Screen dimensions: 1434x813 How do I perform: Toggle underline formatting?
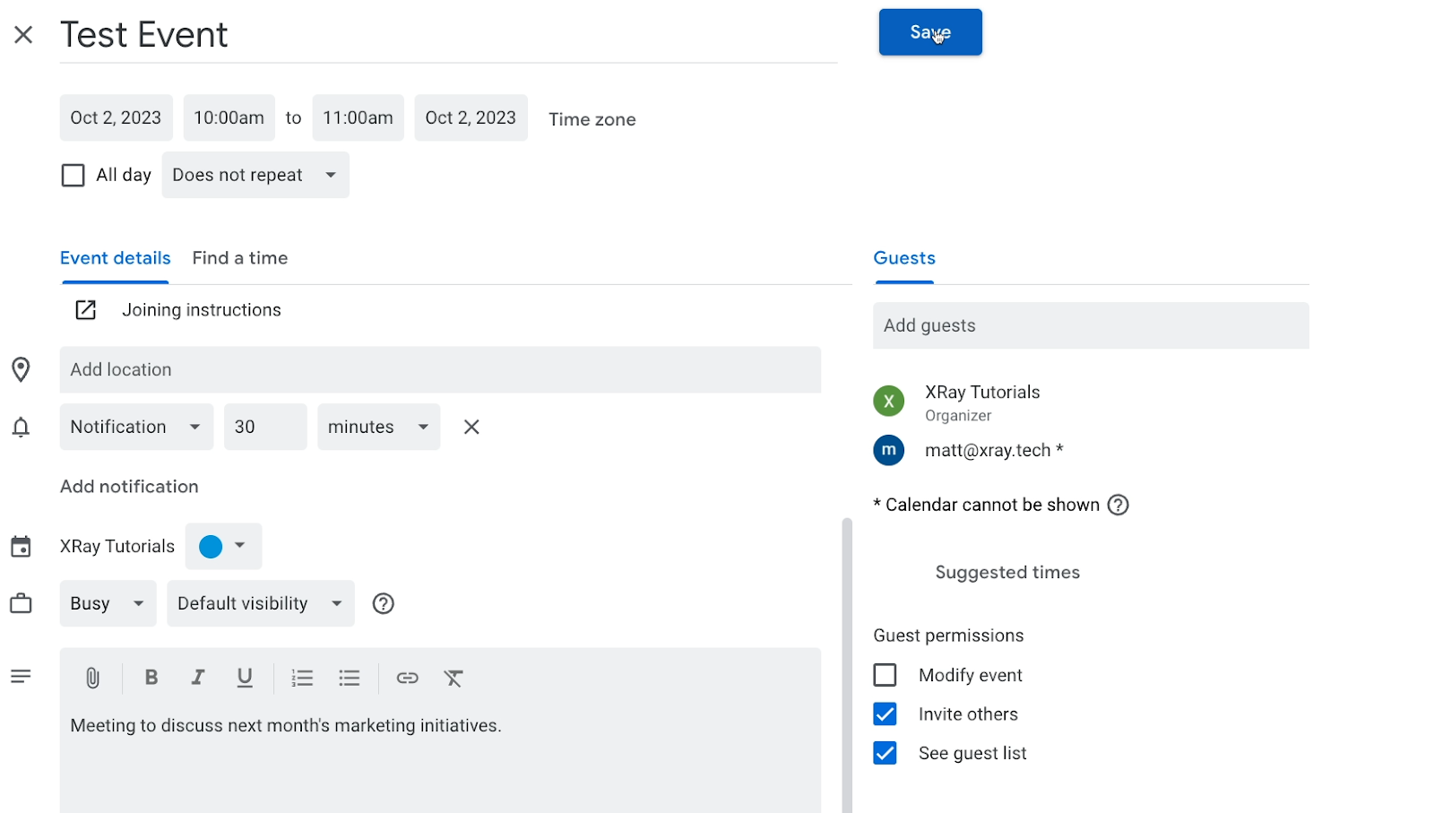point(245,678)
